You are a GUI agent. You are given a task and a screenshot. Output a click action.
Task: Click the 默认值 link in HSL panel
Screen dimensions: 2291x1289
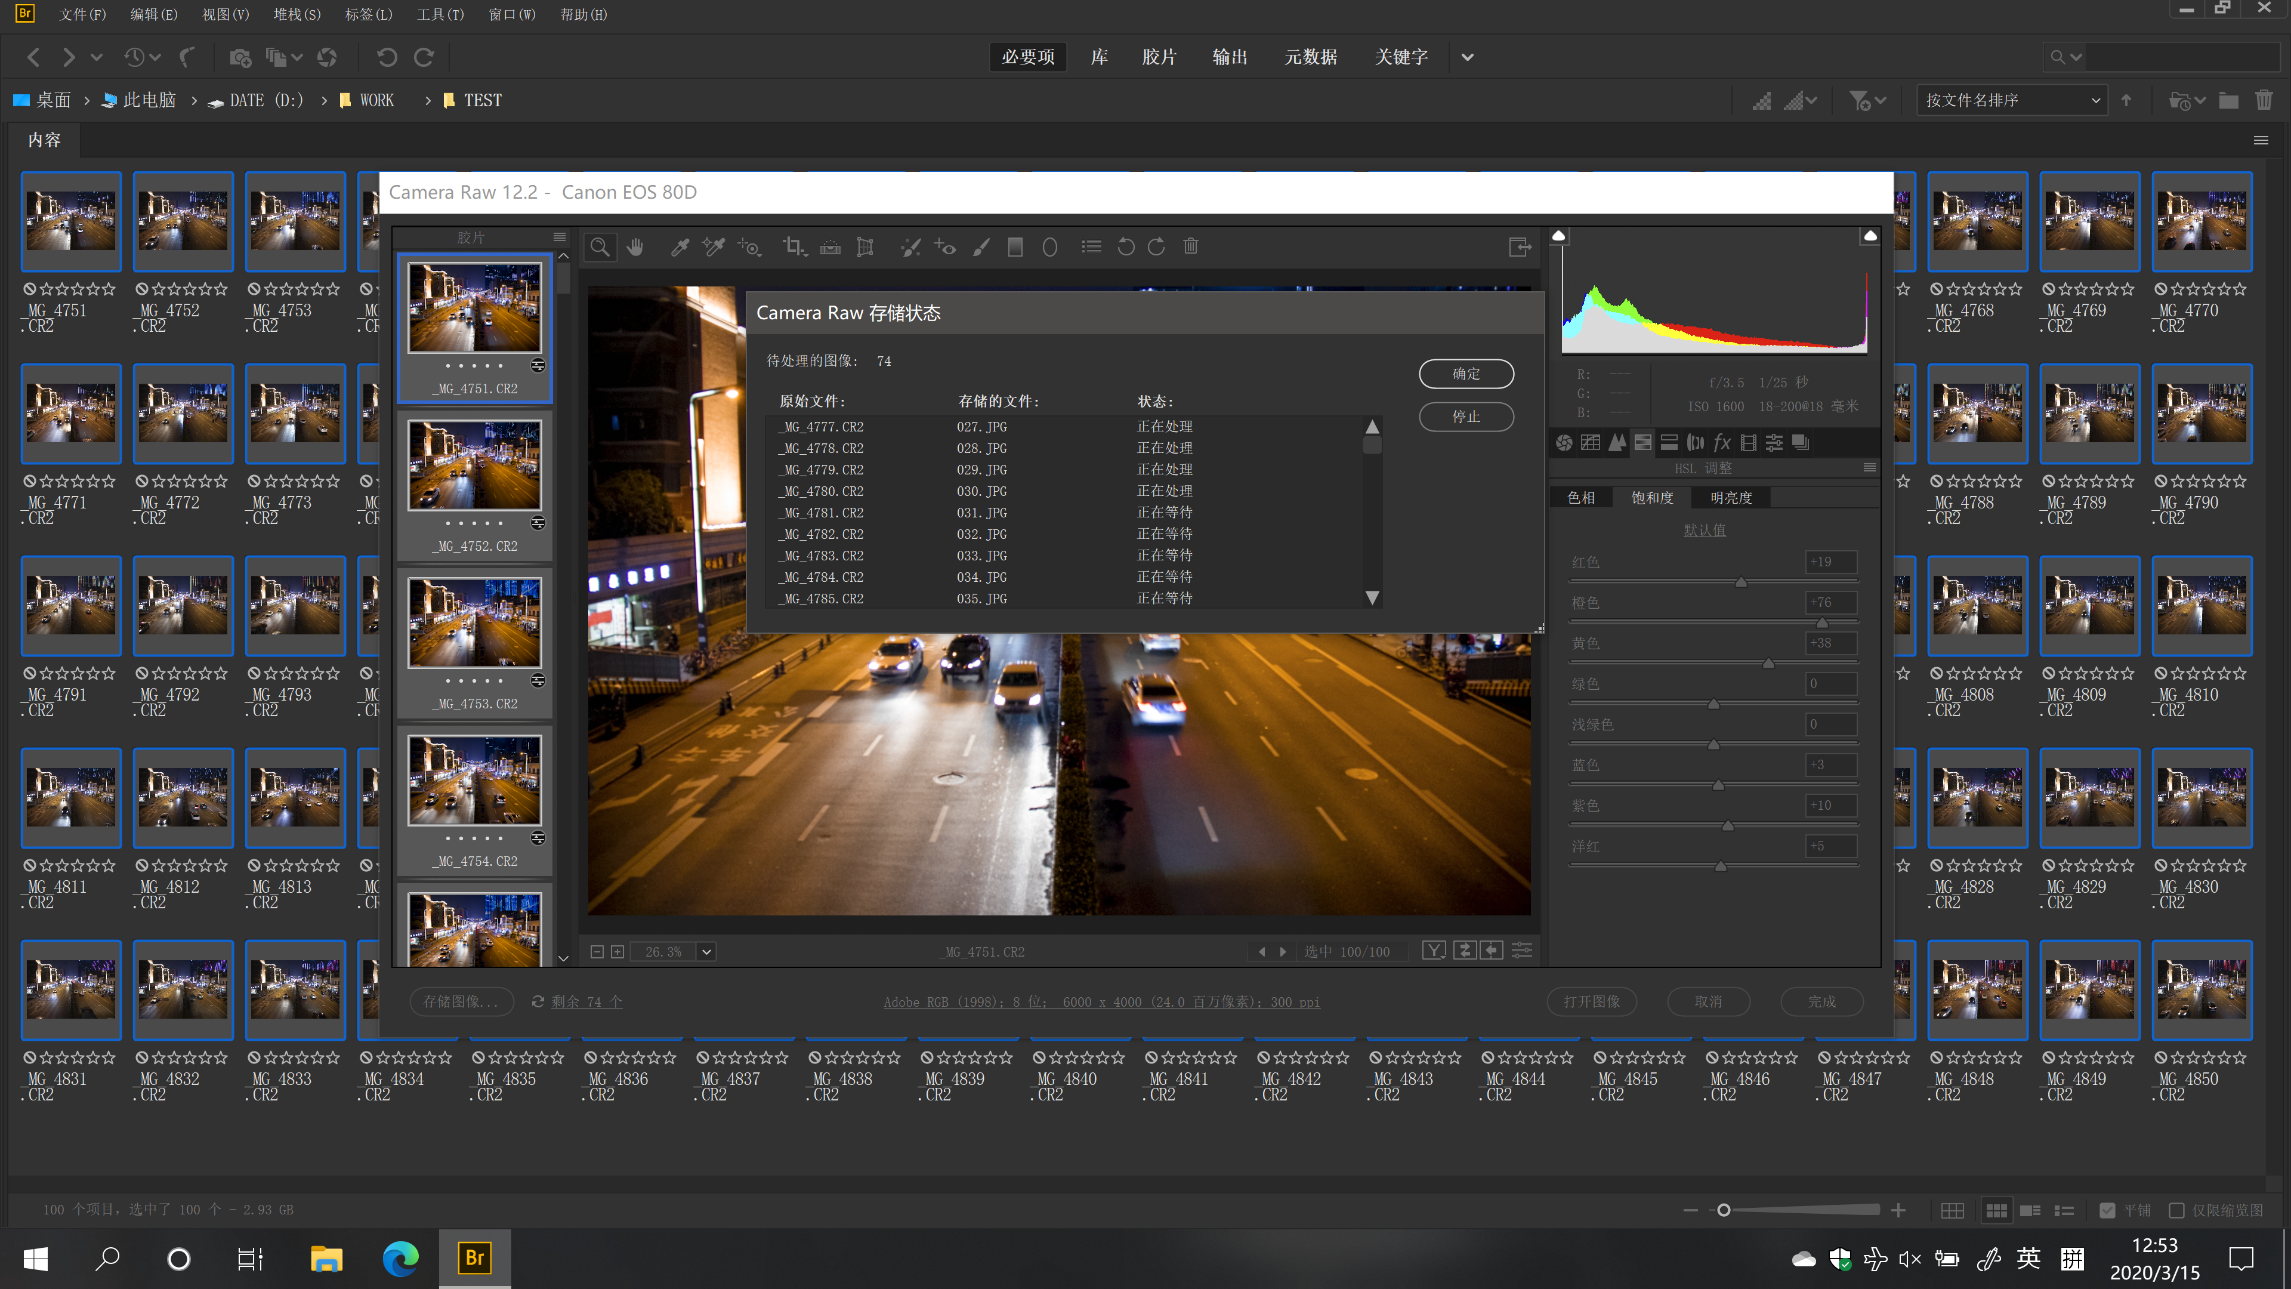1704,530
